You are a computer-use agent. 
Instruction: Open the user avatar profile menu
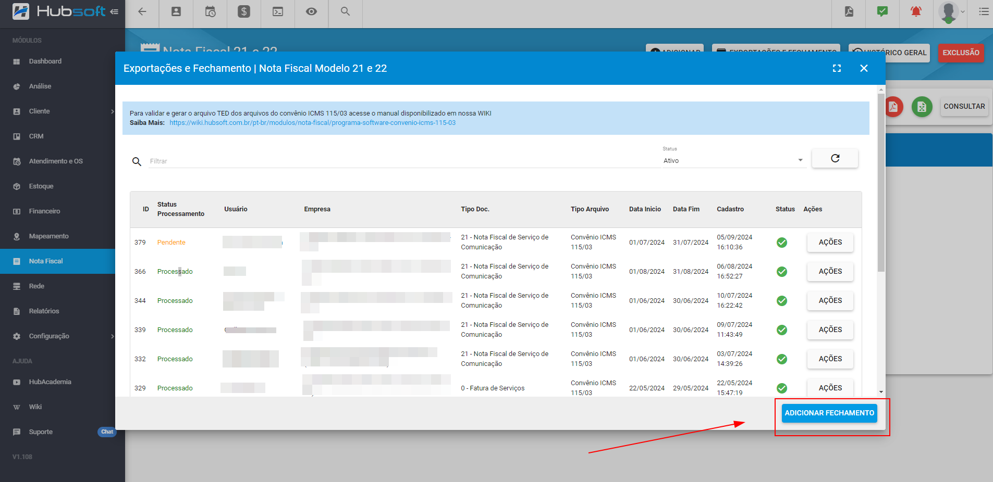(x=950, y=11)
